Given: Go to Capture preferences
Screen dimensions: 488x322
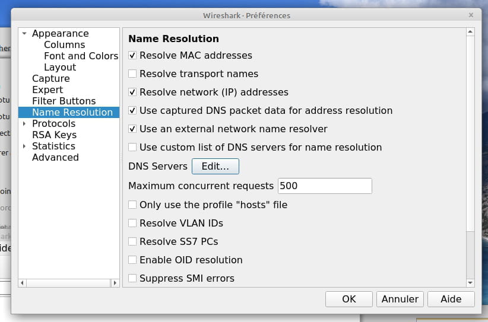Looking at the screenshot, I should [x=50, y=78].
